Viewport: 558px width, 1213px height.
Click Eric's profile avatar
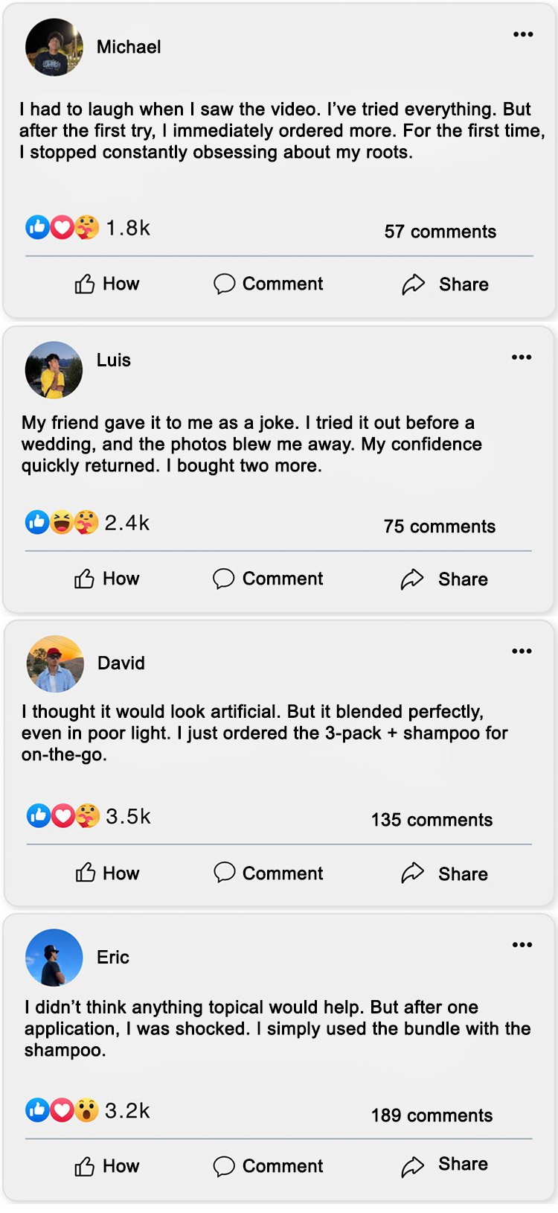pos(54,958)
